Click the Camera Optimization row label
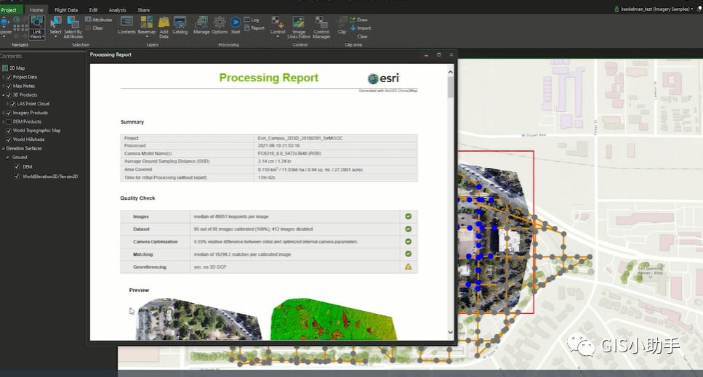703x377 pixels. 155,242
